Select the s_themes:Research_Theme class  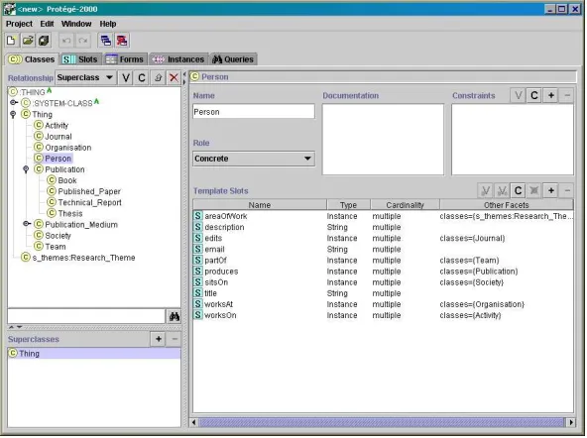coord(78,258)
